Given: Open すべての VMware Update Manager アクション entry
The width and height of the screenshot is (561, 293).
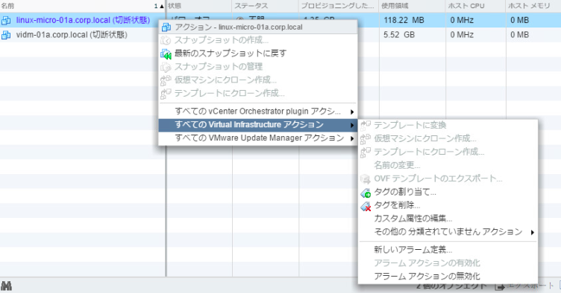Looking at the screenshot, I should (258, 138).
